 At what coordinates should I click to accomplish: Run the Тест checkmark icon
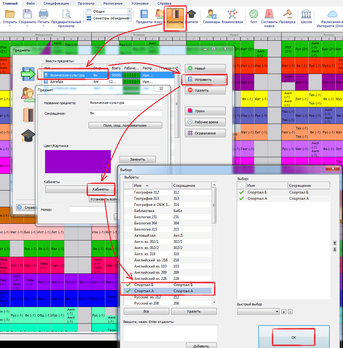253,15
